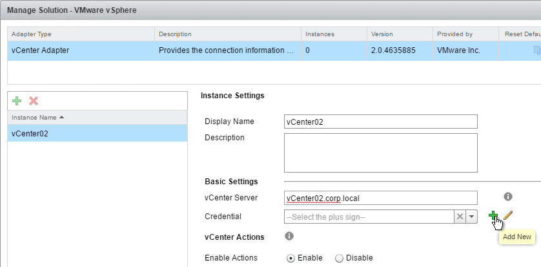This screenshot has width=541, height=267.
Task: Clear credential selection with X icon
Action: coord(460,217)
